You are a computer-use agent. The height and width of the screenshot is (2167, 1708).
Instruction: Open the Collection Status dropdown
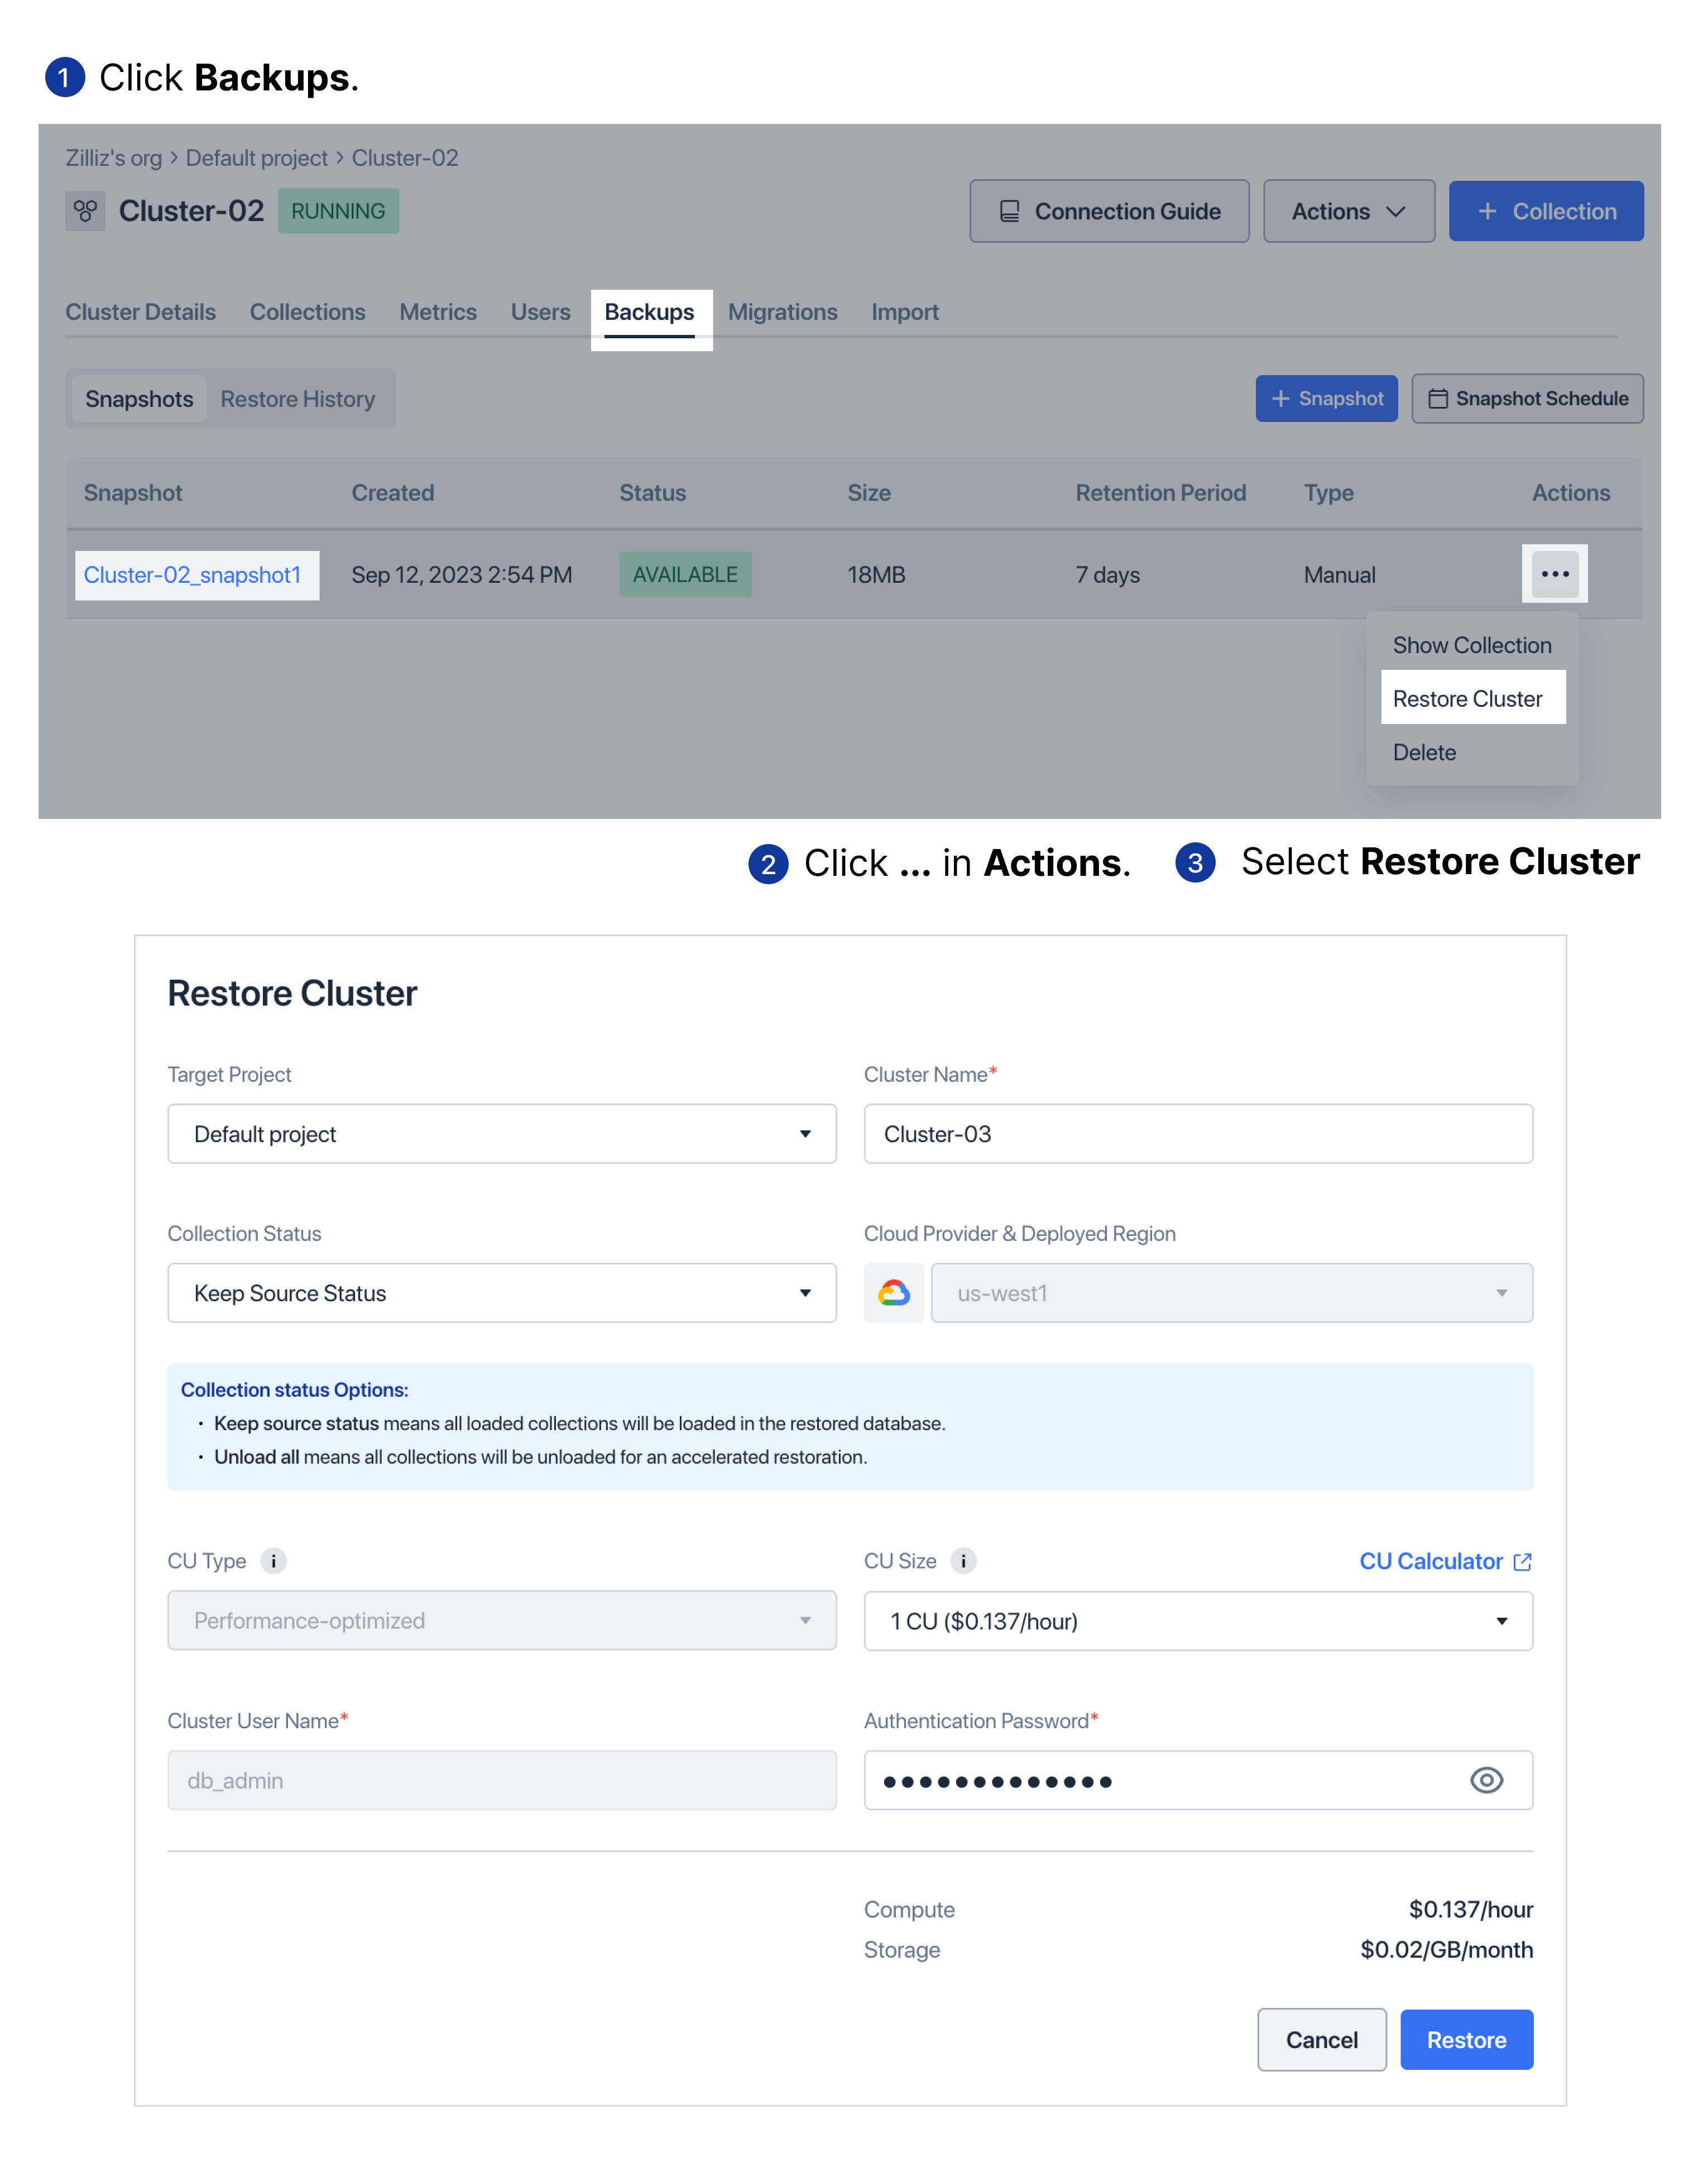(501, 1293)
